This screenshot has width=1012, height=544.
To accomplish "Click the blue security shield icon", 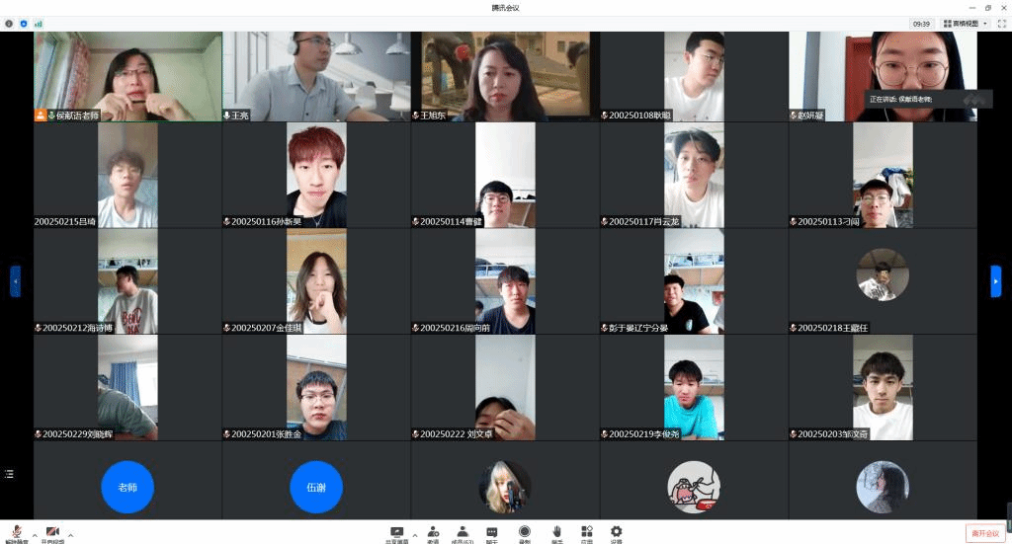I will point(24,23).
